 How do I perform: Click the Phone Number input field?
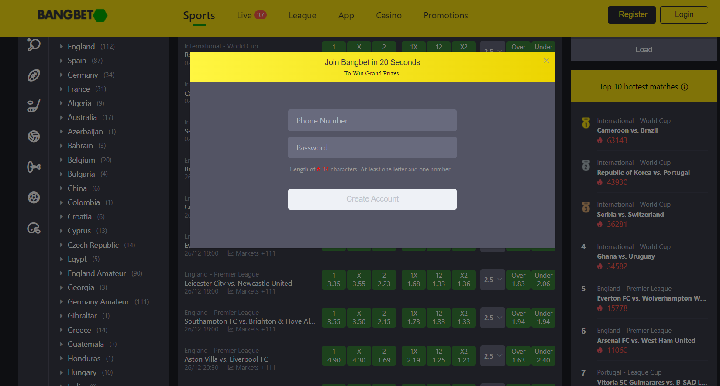[x=372, y=120]
